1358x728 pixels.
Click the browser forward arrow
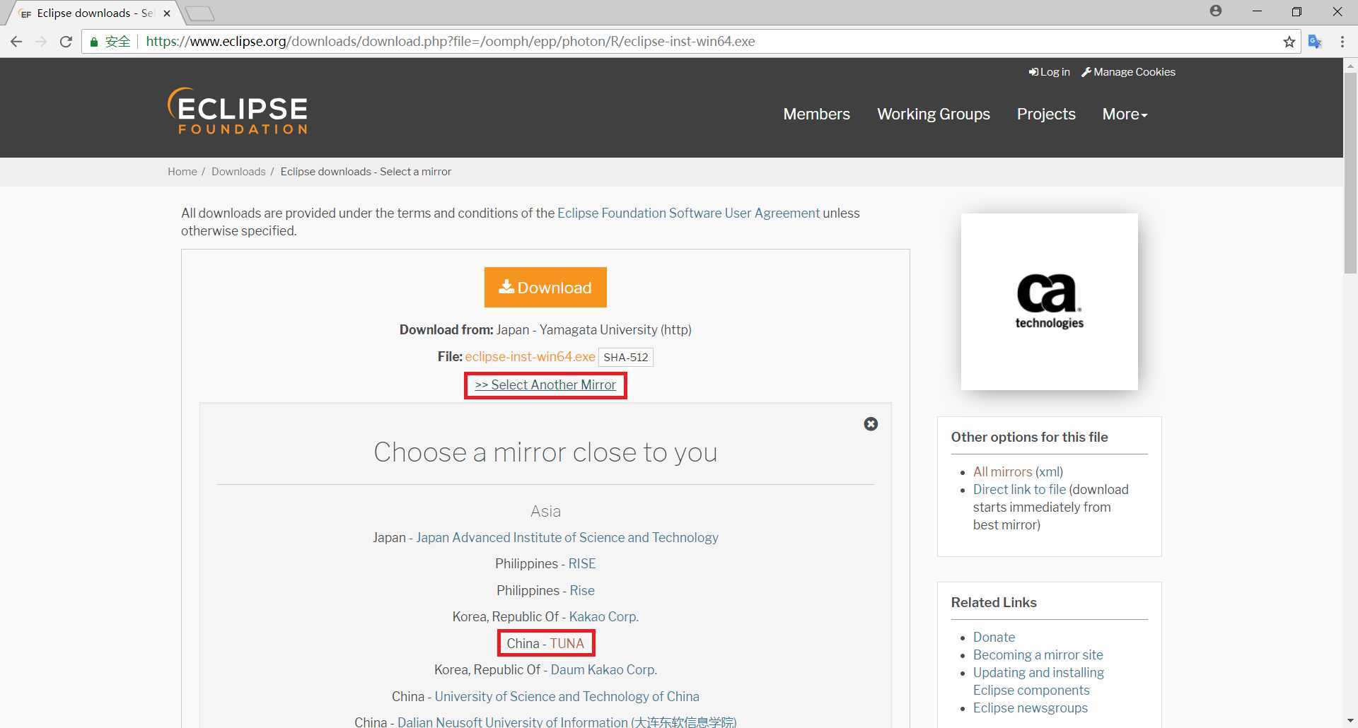pyautogui.click(x=41, y=42)
